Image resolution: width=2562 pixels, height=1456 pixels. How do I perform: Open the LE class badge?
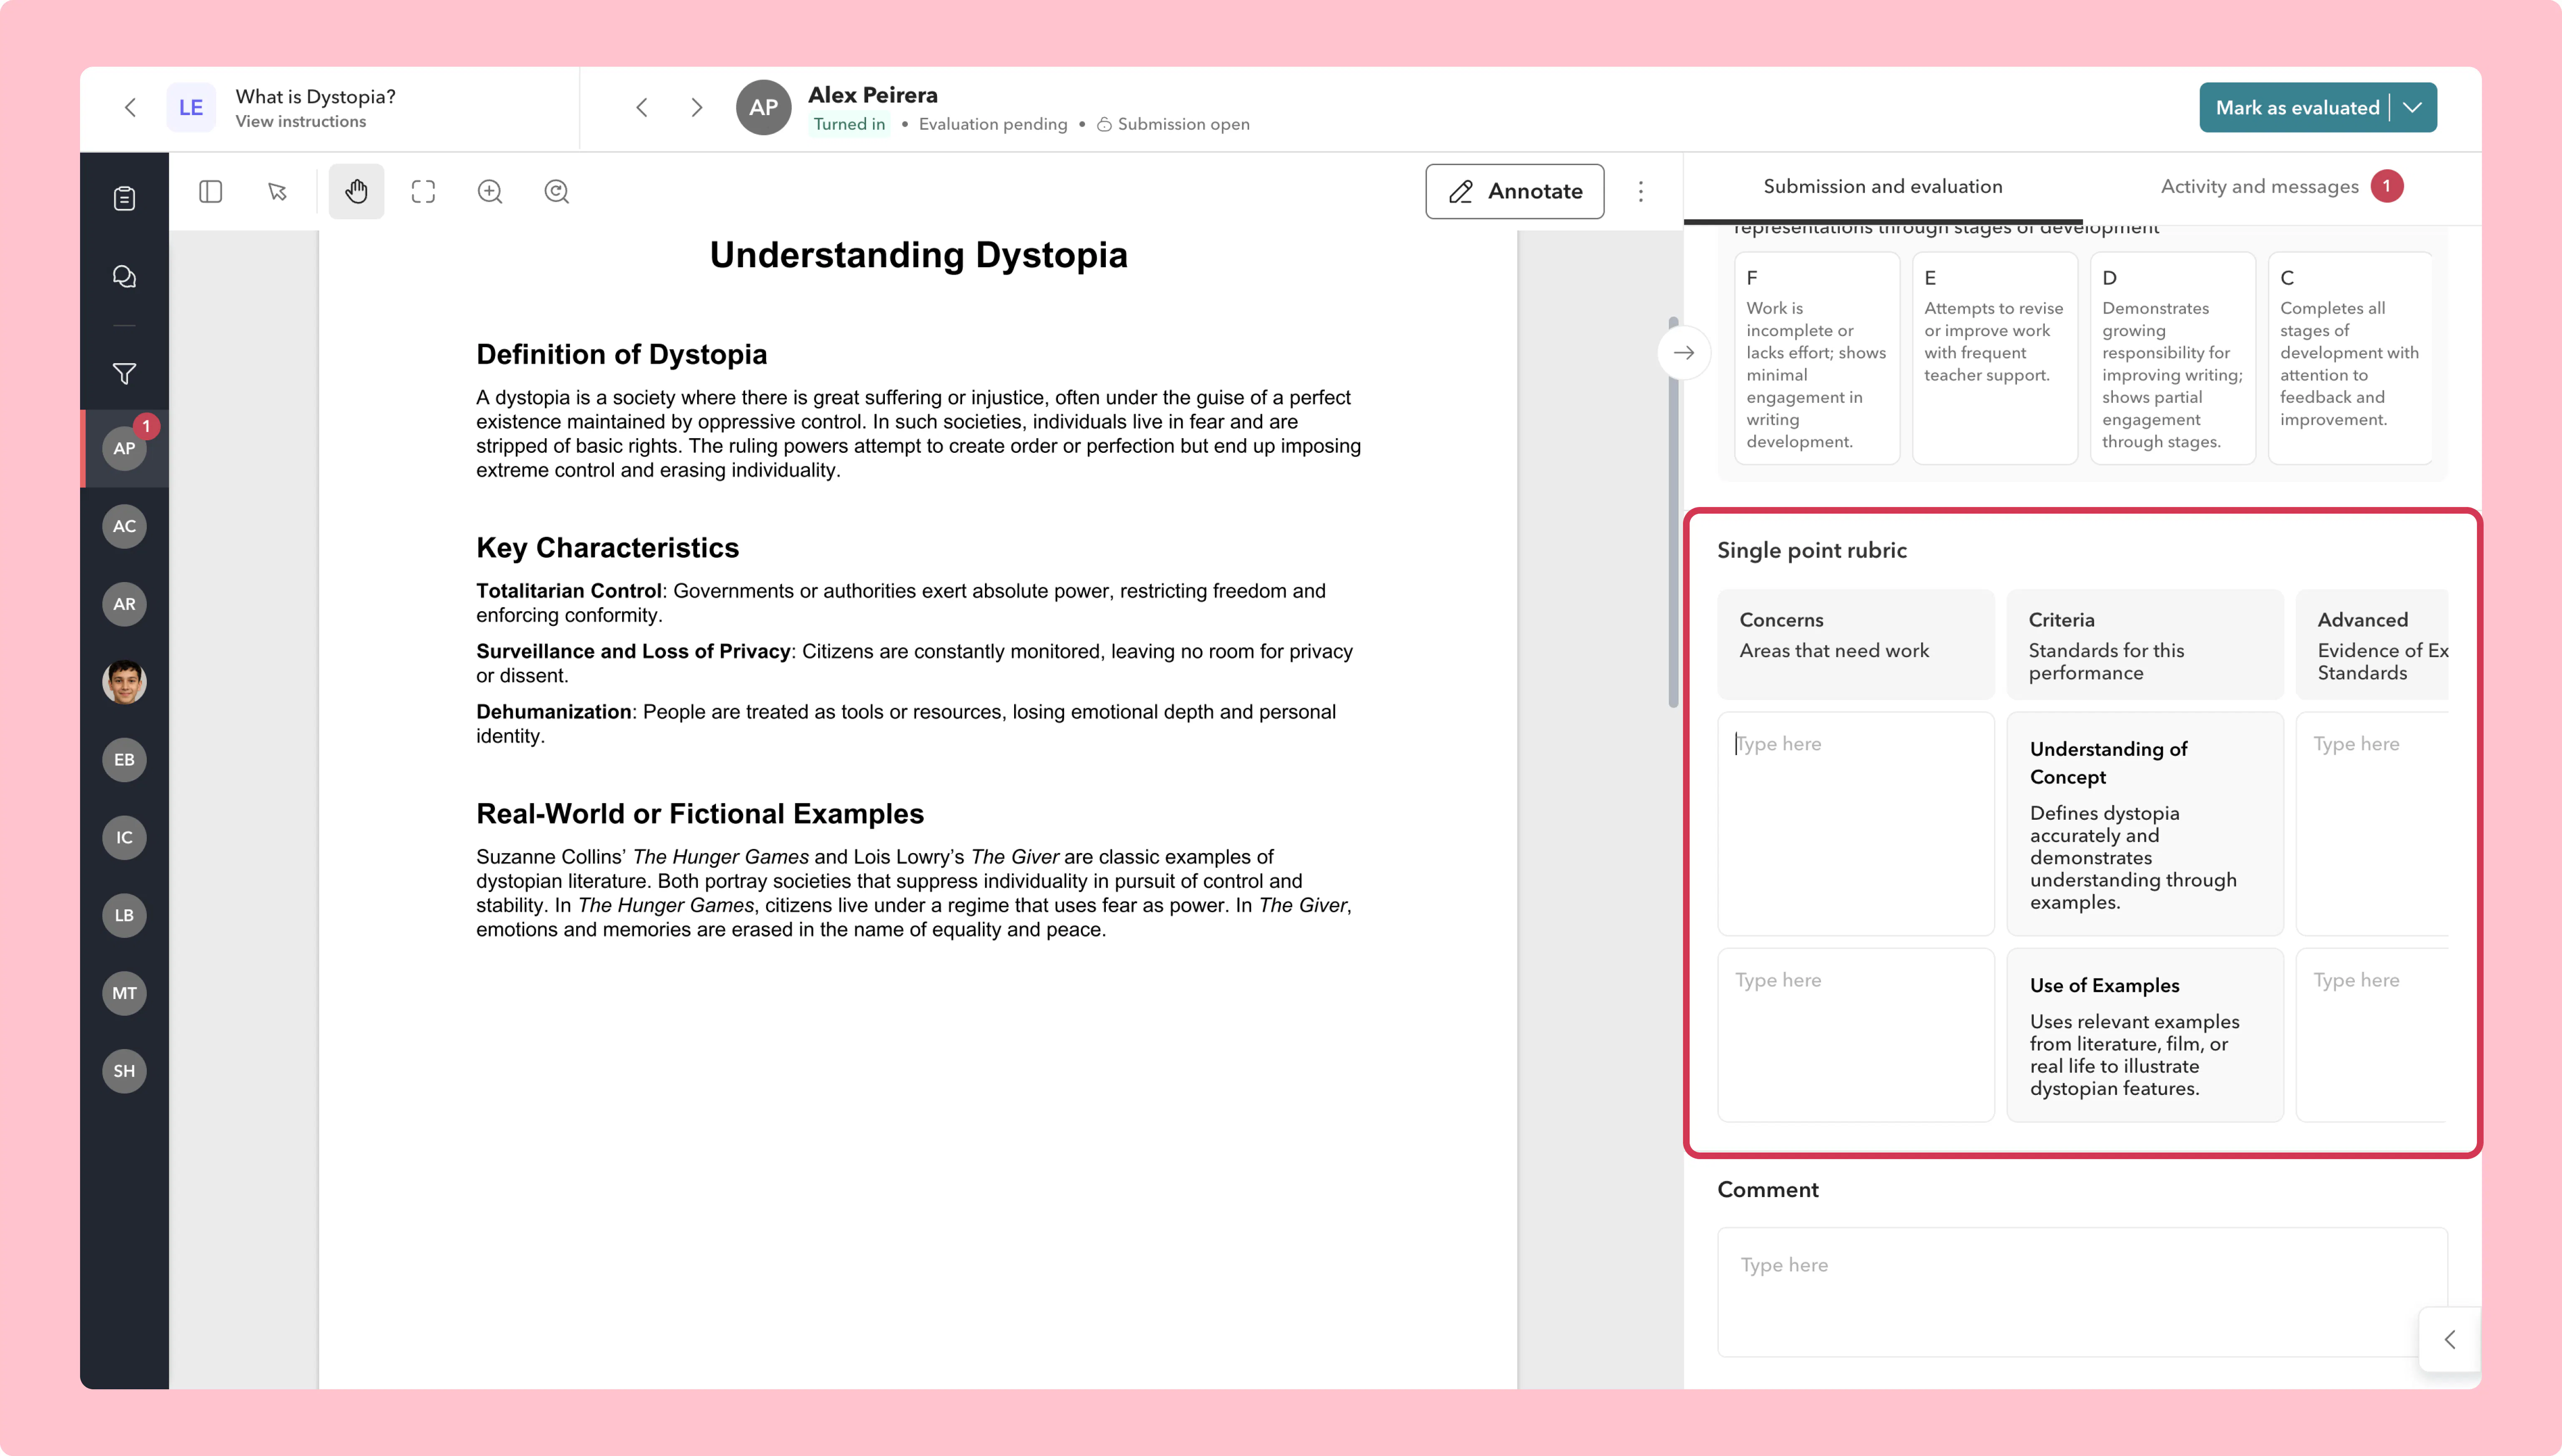191,108
